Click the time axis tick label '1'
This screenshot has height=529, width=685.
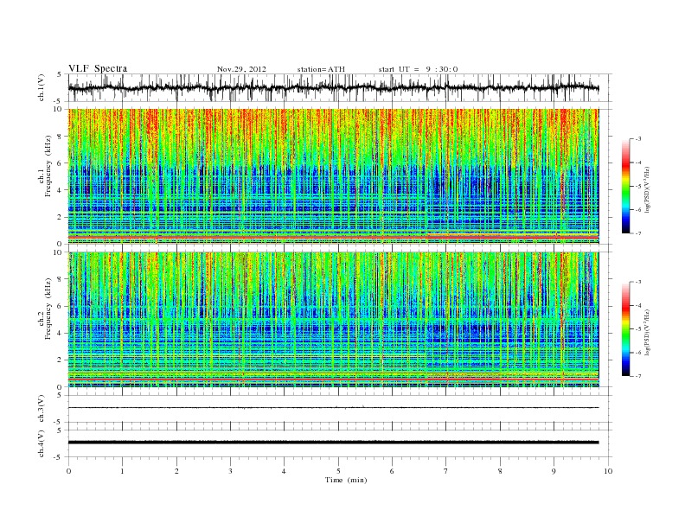coord(122,471)
